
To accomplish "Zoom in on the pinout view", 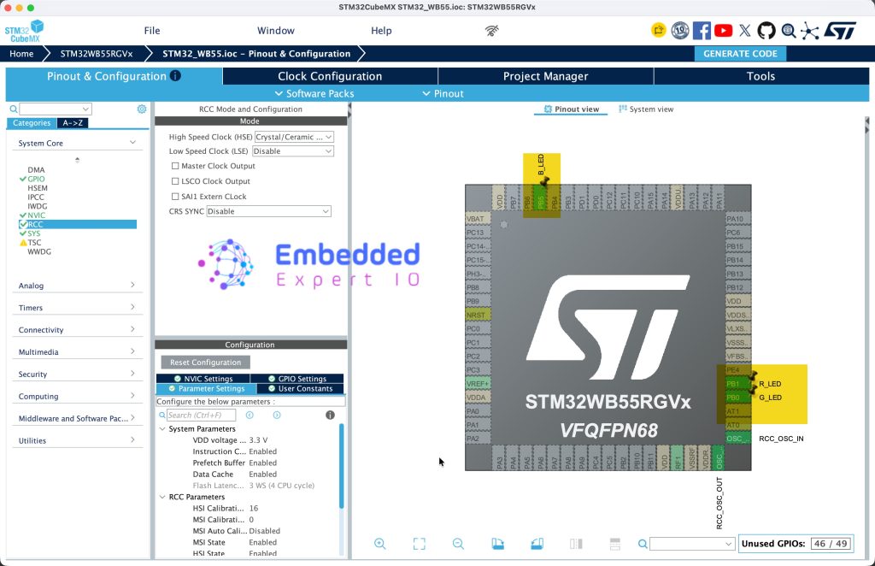I will coord(380,544).
